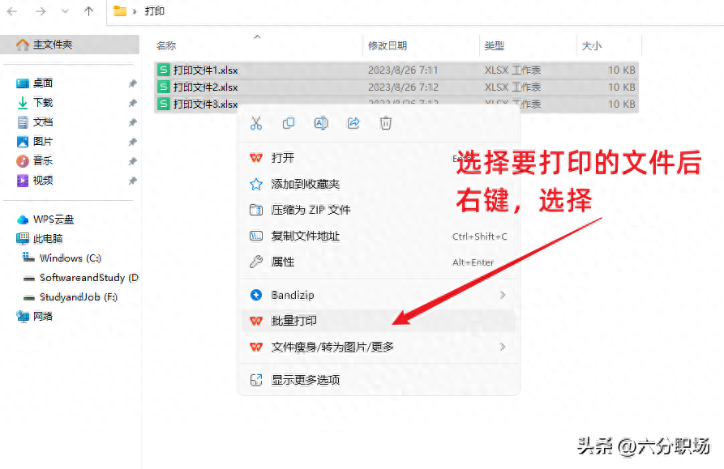The width and height of the screenshot is (724, 469).
Task: Click the sort direction arrow above 名称
Action: [x=257, y=36]
